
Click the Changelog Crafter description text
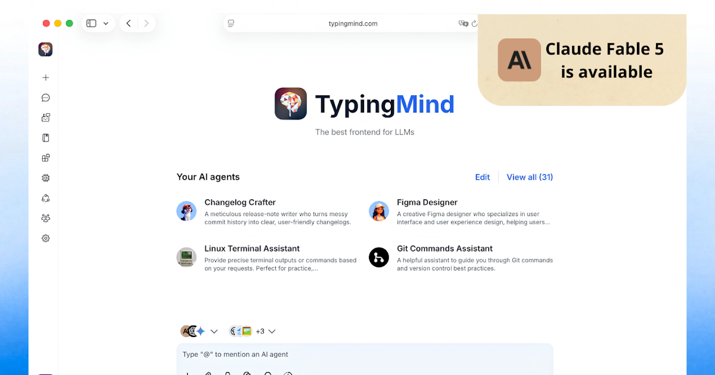278,218
